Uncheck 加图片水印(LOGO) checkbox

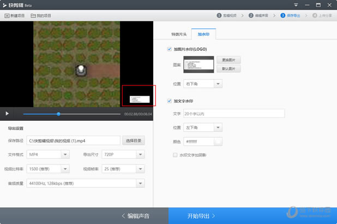(x=170, y=49)
